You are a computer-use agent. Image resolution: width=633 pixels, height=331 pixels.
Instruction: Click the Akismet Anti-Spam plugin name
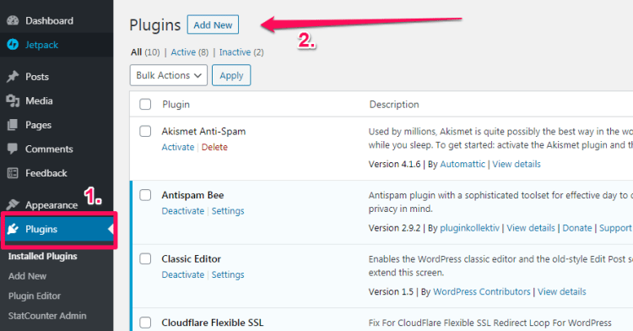point(203,131)
